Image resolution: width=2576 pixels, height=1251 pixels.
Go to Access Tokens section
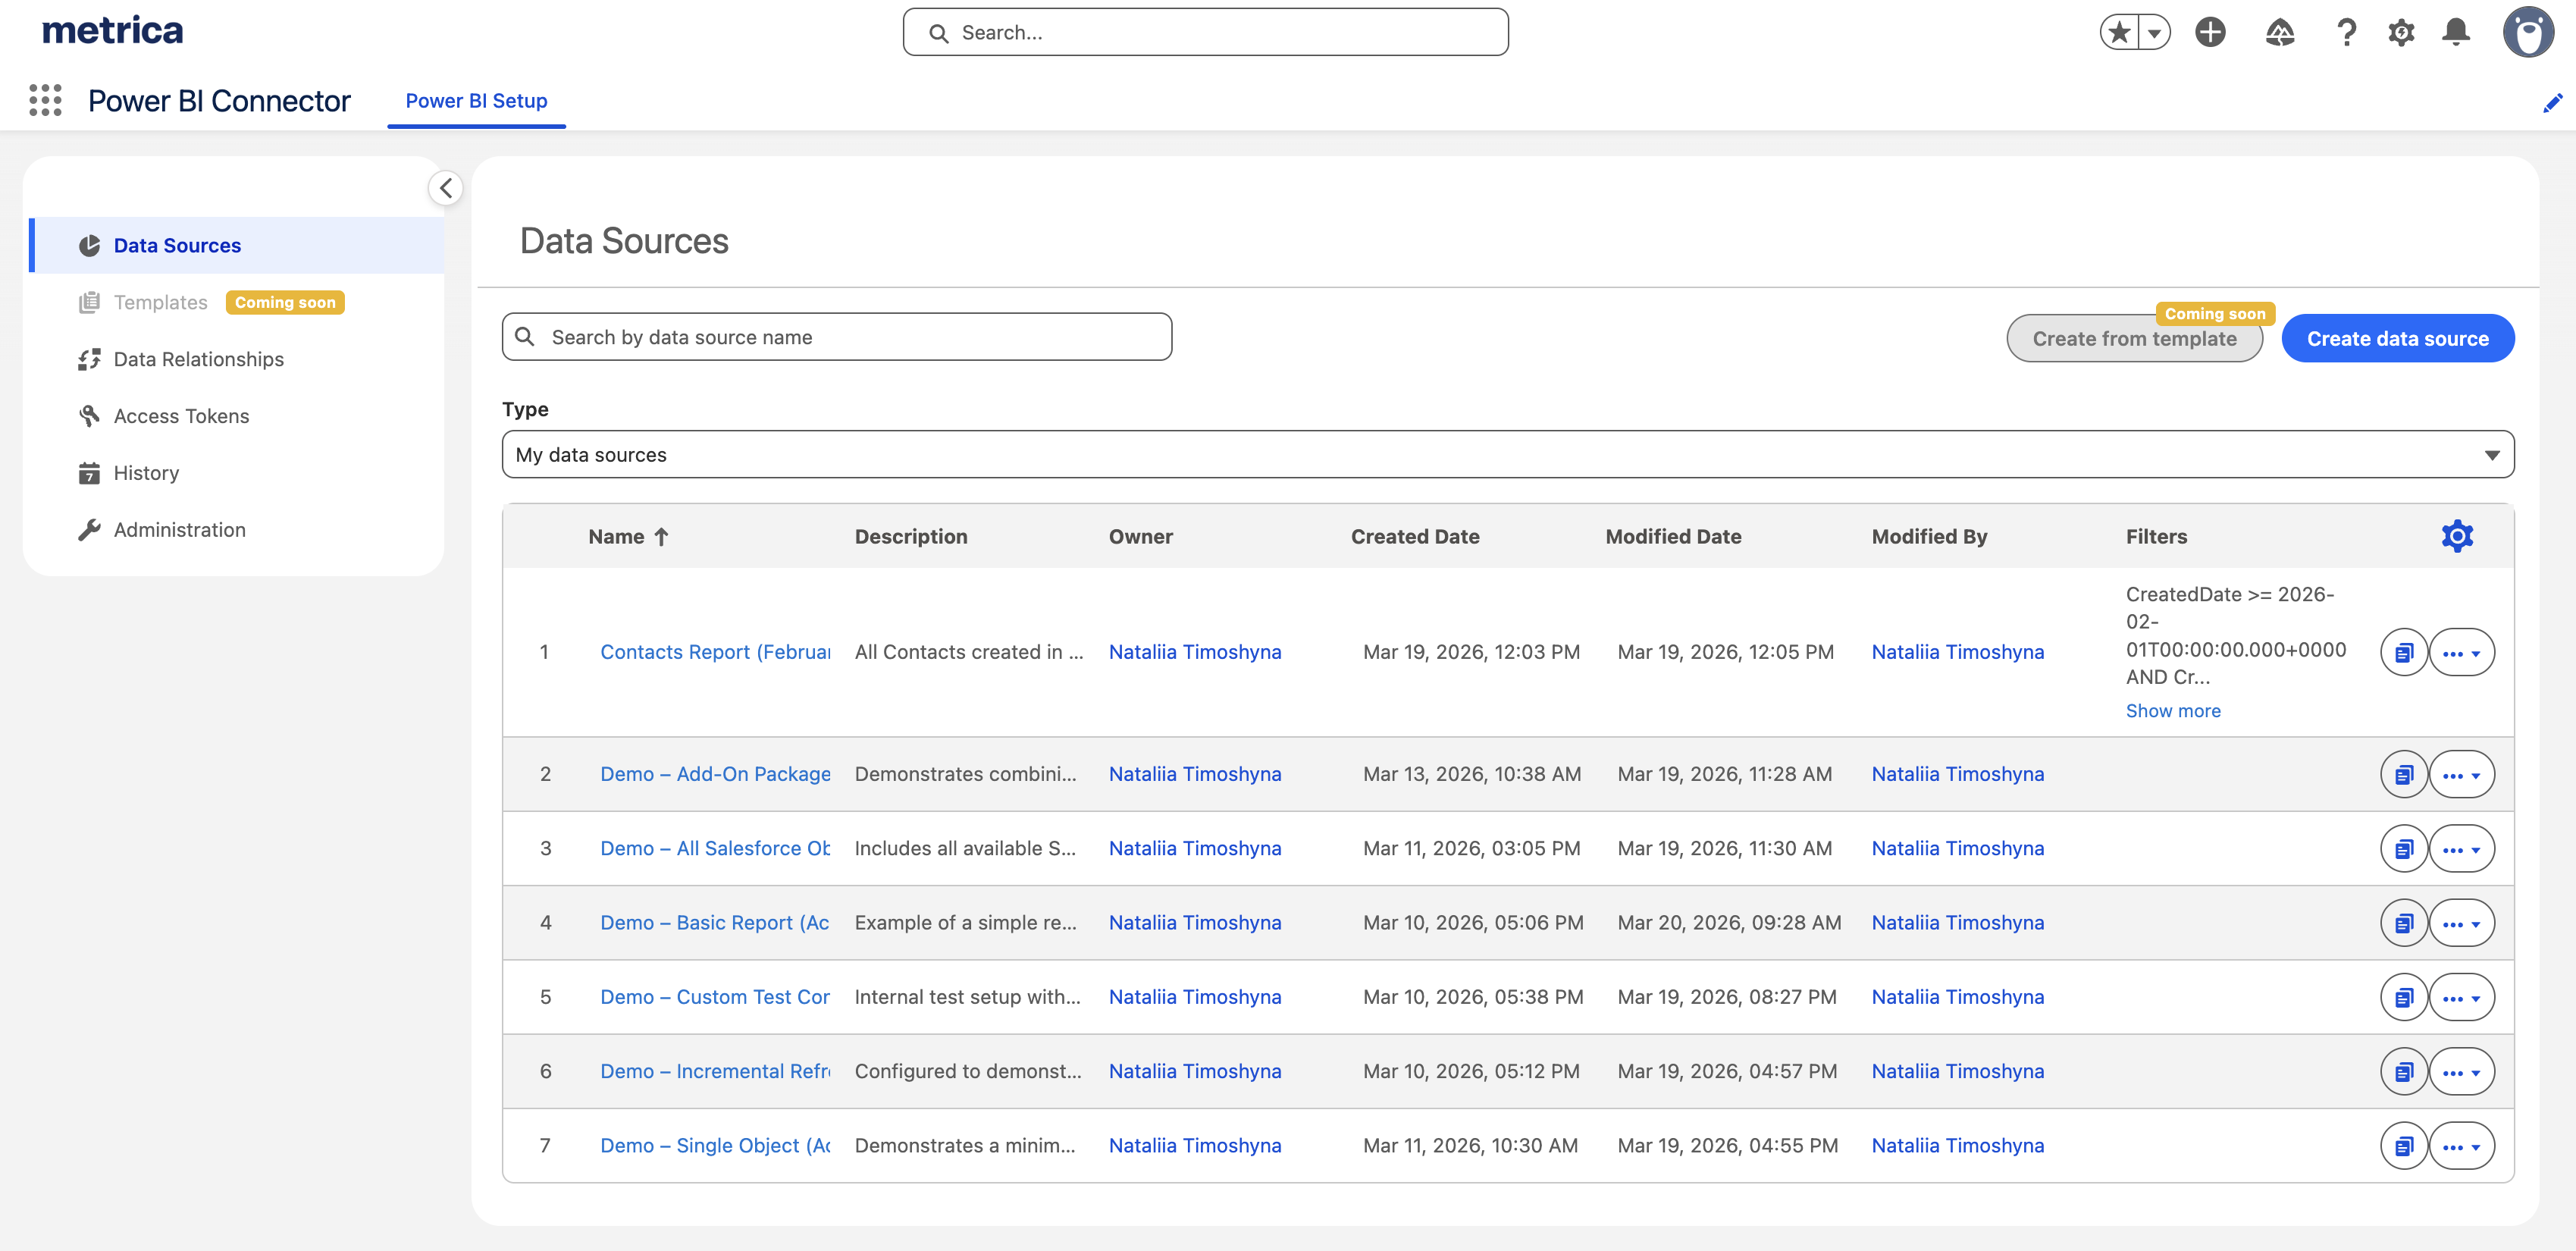(x=181, y=416)
